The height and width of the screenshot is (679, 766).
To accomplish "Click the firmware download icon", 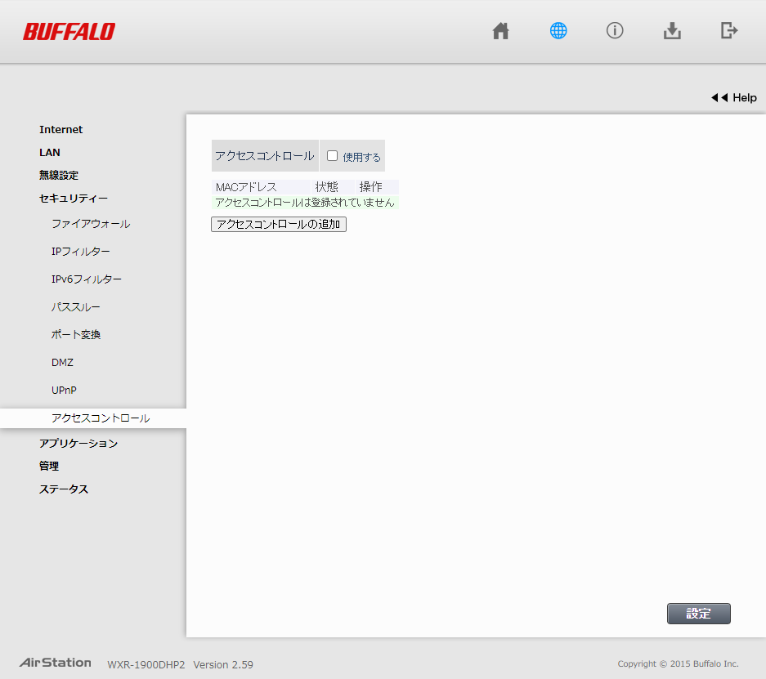I will point(672,31).
